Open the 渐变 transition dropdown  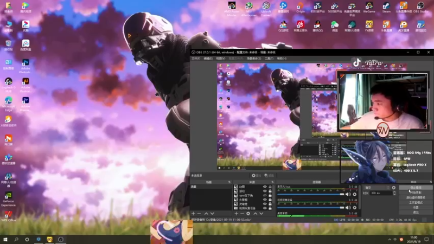tap(376, 188)
